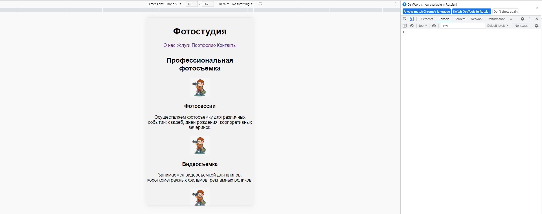This screenshot has width=542, height=214.
Task: Open the No throttling dropdown
Action: tap(242, 4)
